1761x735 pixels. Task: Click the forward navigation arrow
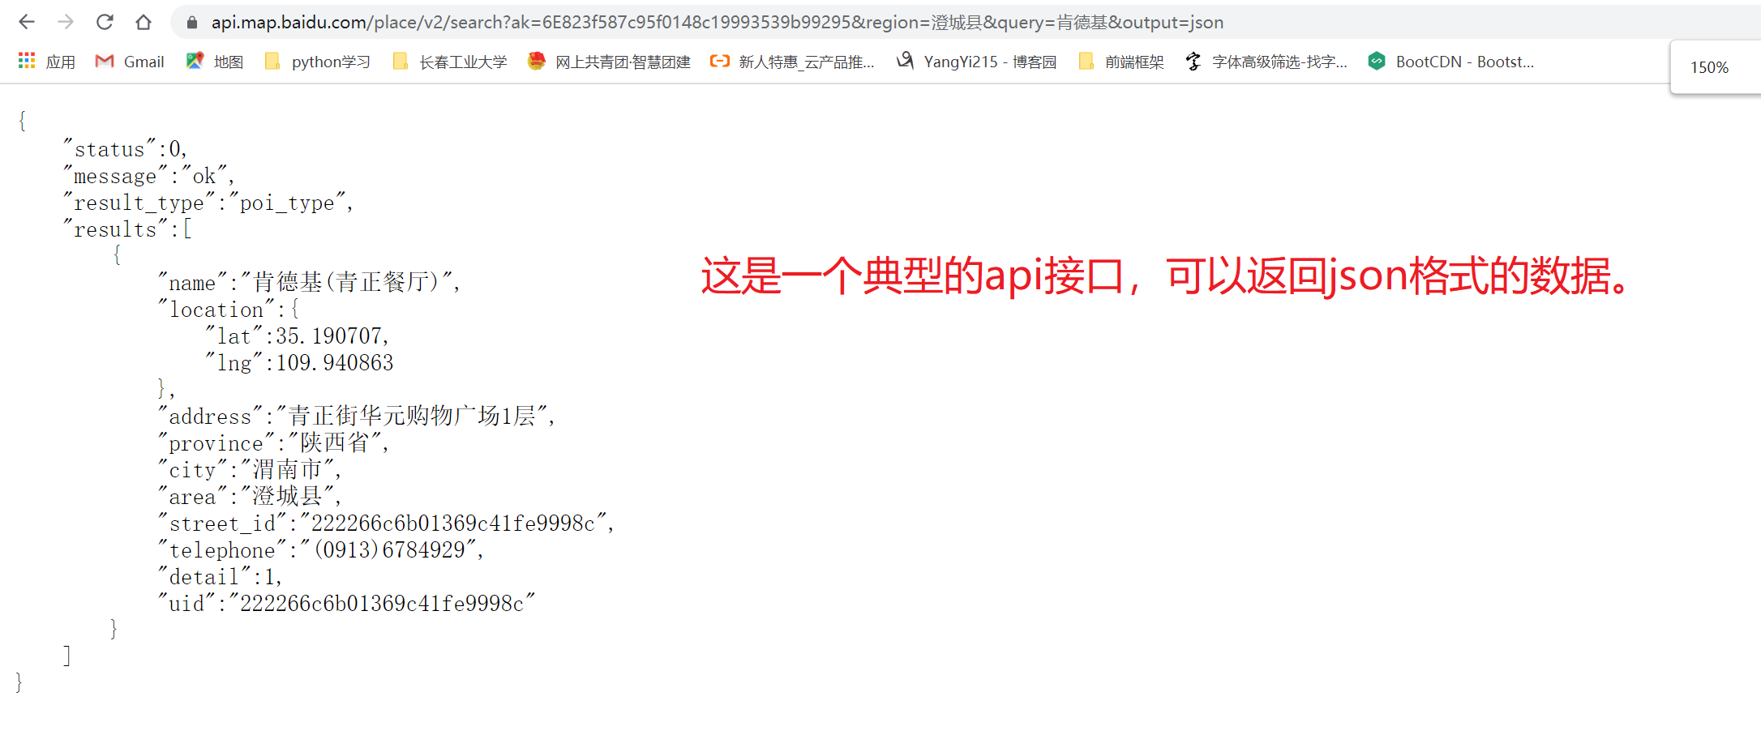click(x=66, y=22)
